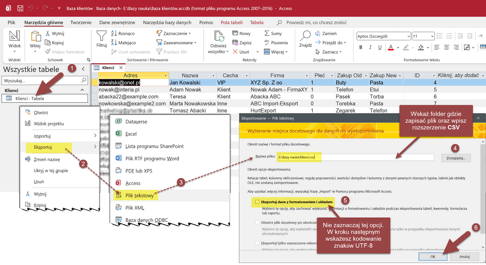The image size is (486, 265).
Task: Tick Eksportuj dane z formatowaniem i układem checkbox
Action: (257, 201)
